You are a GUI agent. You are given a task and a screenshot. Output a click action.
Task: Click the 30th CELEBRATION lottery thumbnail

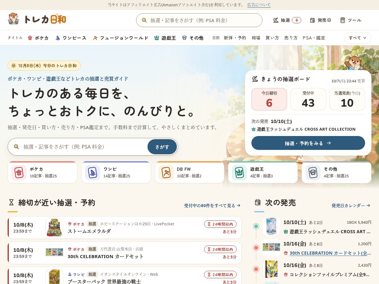(54, 253)
